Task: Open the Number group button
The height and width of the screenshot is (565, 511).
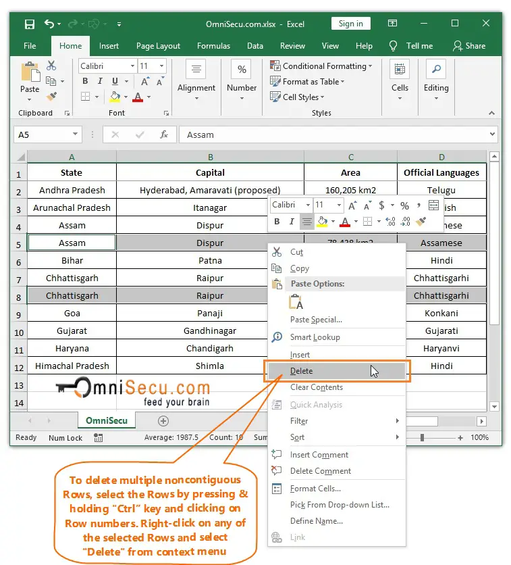Action: 242,80
